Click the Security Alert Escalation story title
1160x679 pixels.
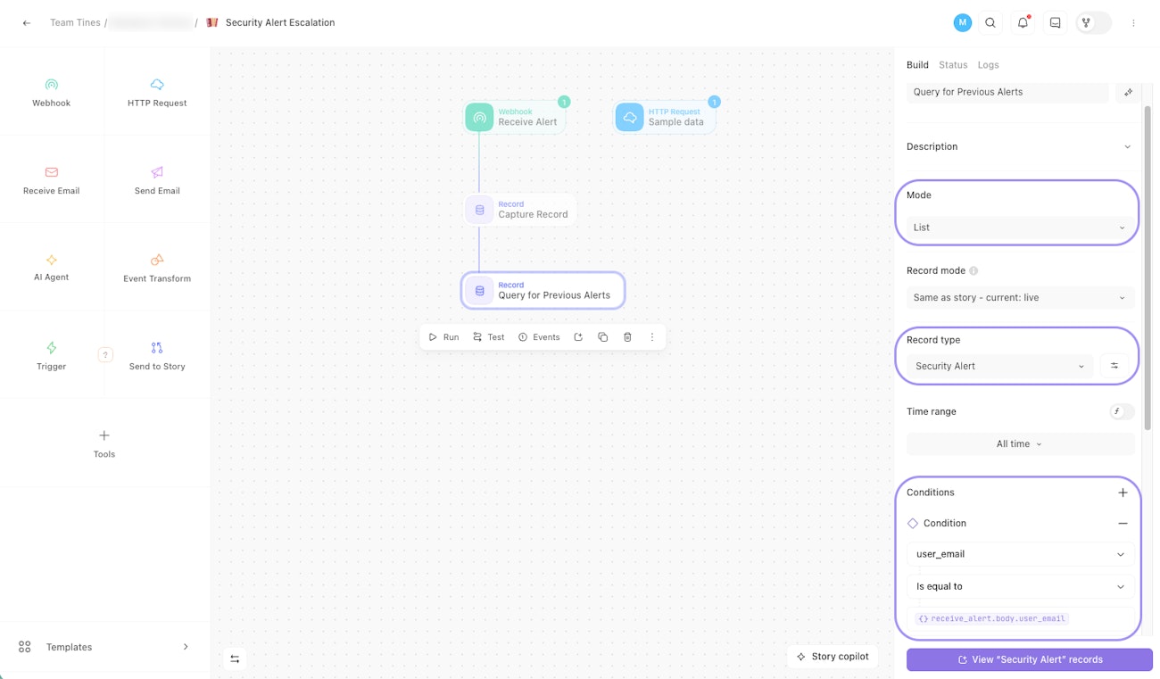click(280, 23)
